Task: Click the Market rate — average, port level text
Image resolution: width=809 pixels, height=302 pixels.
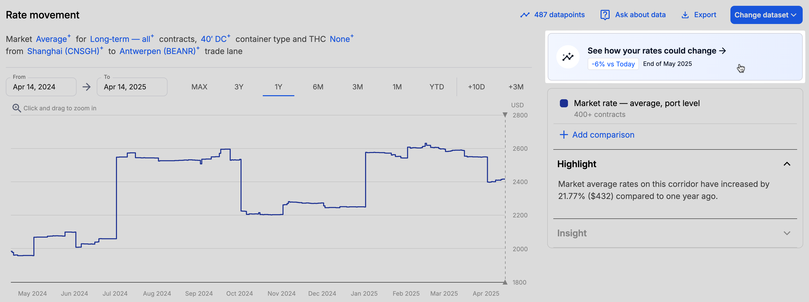Action: pos(637,103)
